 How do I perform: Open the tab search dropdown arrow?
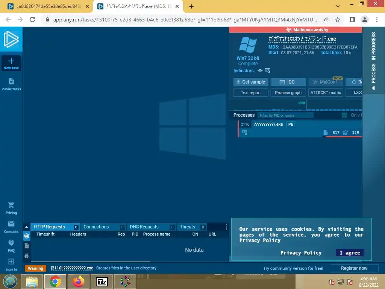point(338,6)
